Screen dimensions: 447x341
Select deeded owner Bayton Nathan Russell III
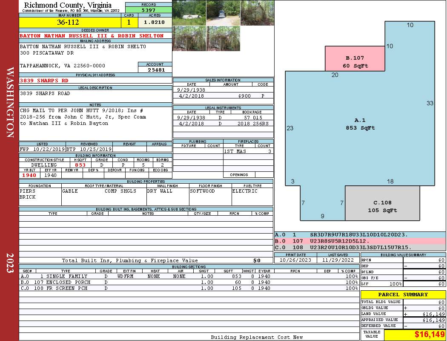pyautogui.click(x=92, y=36)
